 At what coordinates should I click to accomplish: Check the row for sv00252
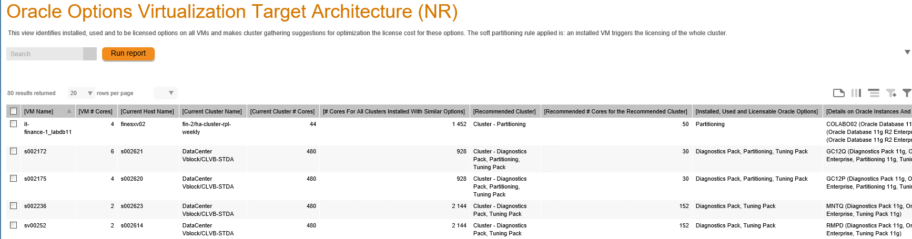point(14,225)
